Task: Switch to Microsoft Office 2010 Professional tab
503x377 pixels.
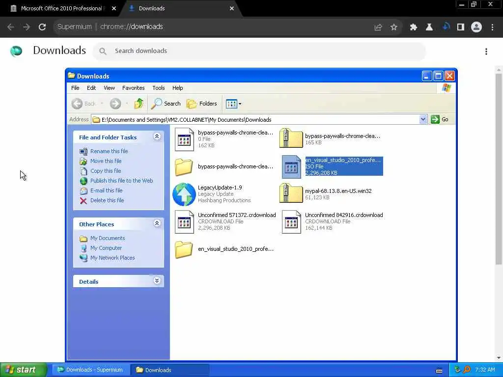Action: (x=61, y=9)
